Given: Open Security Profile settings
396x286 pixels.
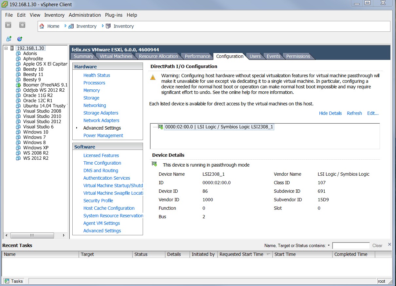Looking at the screenshot, I should [98, 201].
